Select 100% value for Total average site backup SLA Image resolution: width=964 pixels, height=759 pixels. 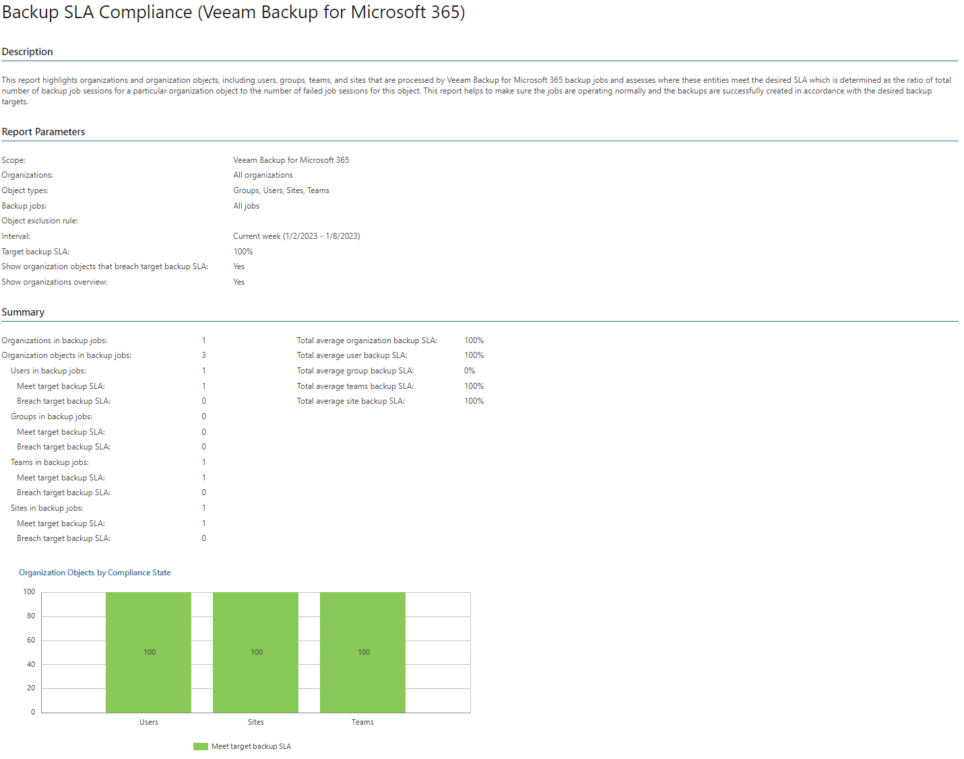(474, 401)
